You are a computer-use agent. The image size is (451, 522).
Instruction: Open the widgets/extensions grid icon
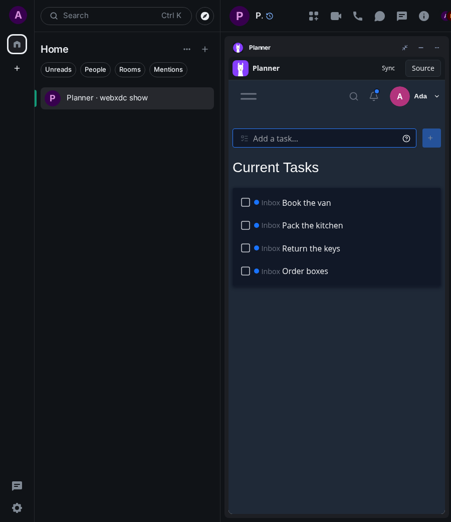click(313, 16)
